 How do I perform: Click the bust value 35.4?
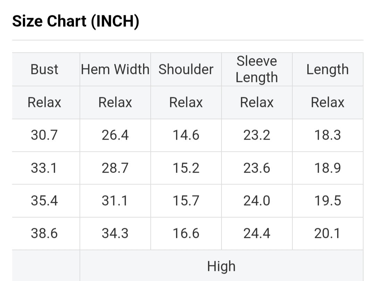coord(44,201)
